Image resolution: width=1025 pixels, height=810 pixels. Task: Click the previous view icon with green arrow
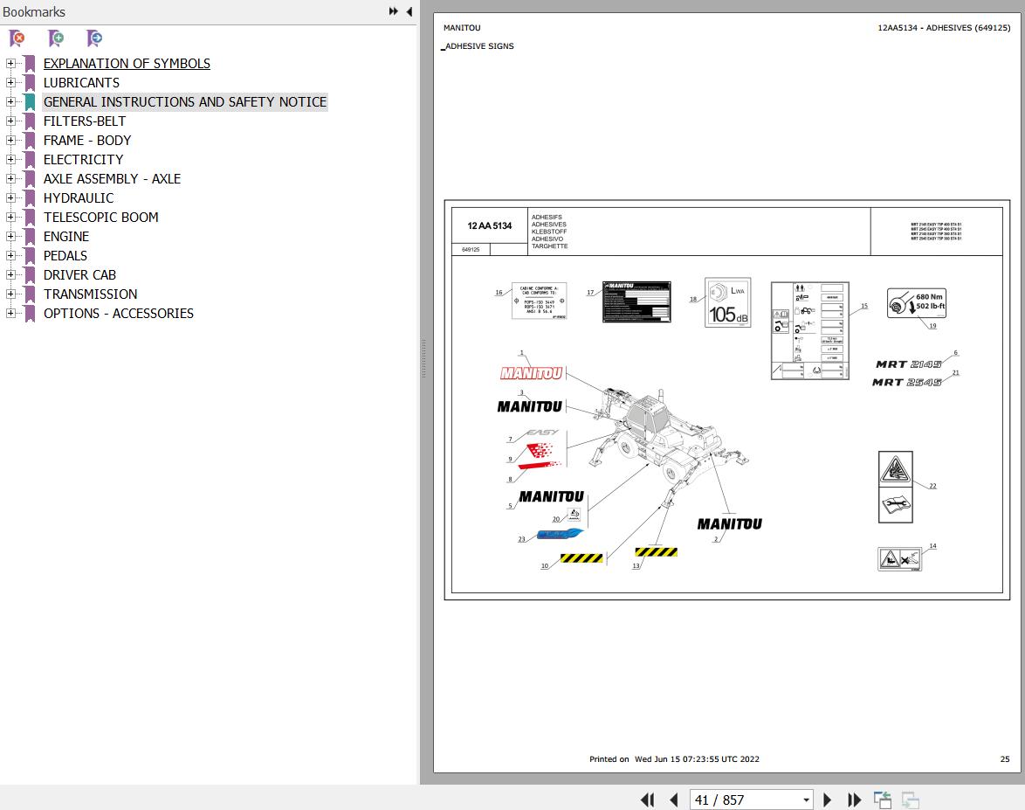[x=883, y=800]
